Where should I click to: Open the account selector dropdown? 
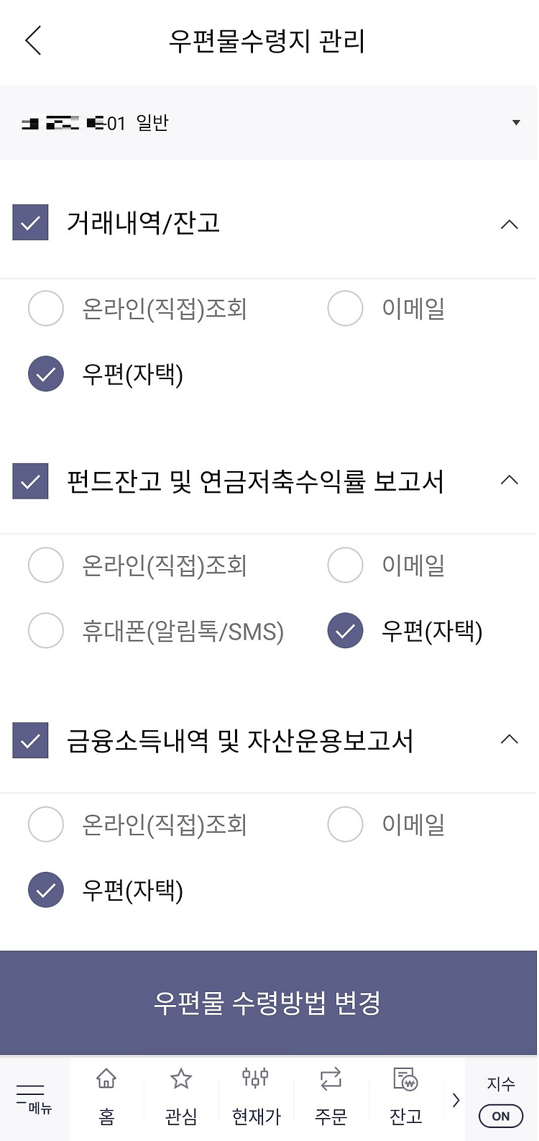(269, 123)
